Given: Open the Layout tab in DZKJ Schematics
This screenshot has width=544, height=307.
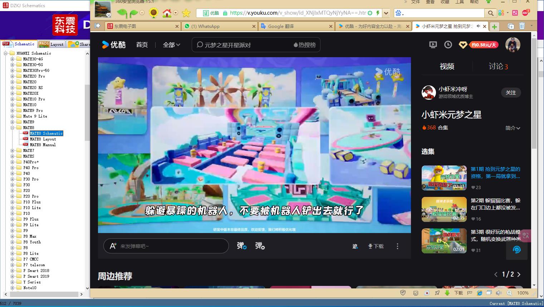Looking at the screenshot, I should (x=52, y=44).
